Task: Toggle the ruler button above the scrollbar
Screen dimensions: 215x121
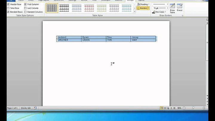Action: [207, 20]
